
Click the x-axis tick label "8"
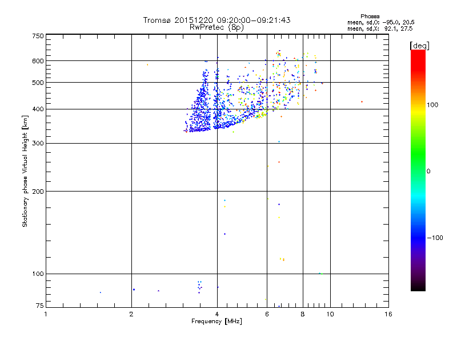(303, 314)
